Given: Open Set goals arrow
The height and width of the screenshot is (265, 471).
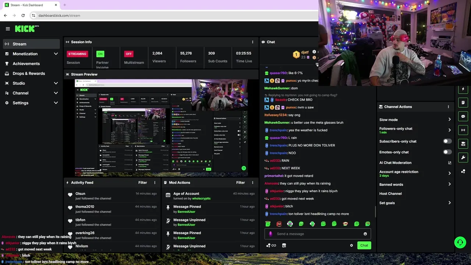Looking at the screenshot, I should point(449,203).
